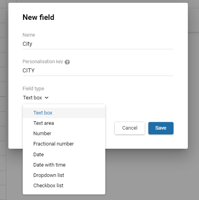Click the Personalisation key help icon
199x200 pixels.
coord(67,62)
